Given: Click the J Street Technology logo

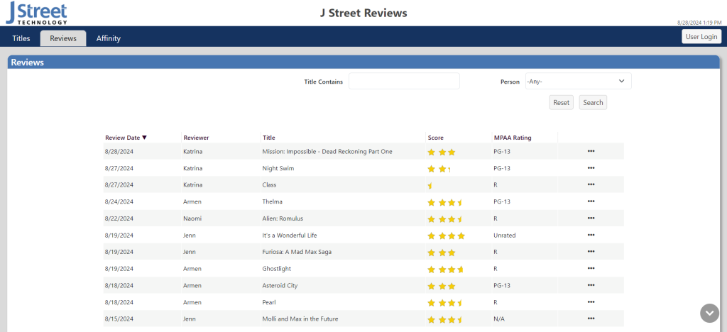Looking at the screenshot, I should [36, 13].
